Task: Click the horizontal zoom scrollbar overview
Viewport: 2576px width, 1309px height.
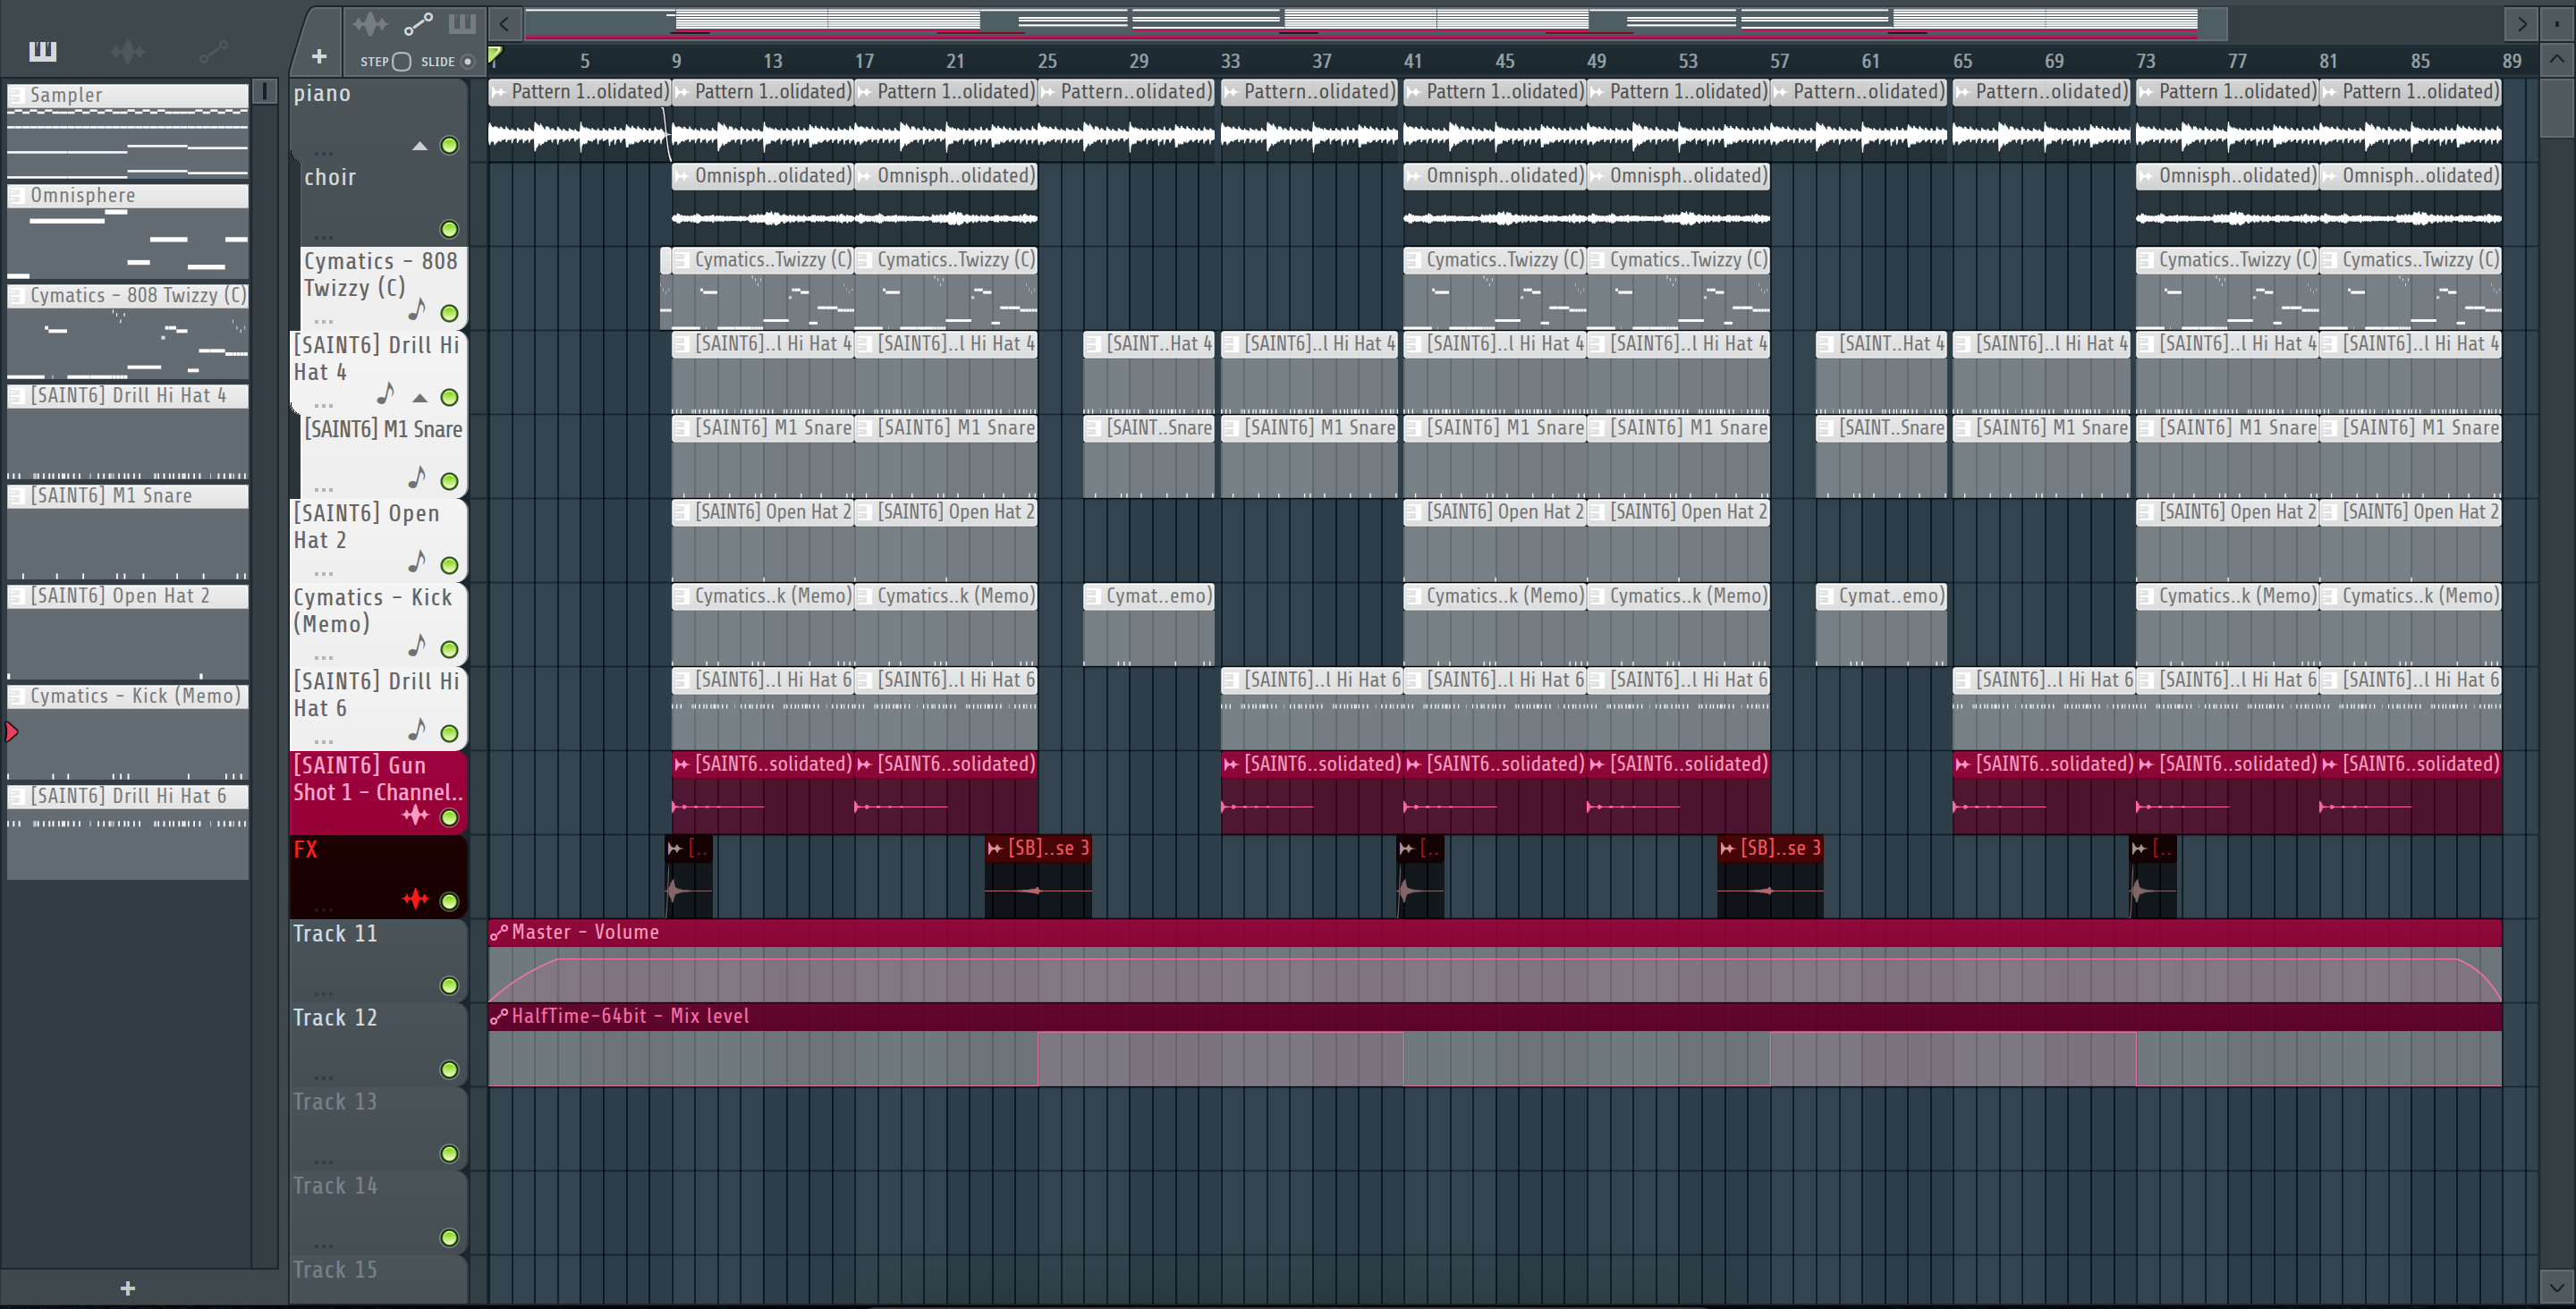Action: 1375,23
